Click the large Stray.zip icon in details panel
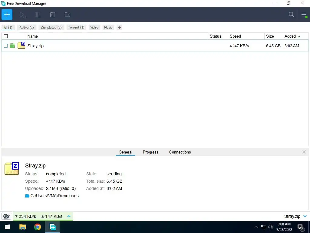310x233 pixels. [x=12, y=169]
